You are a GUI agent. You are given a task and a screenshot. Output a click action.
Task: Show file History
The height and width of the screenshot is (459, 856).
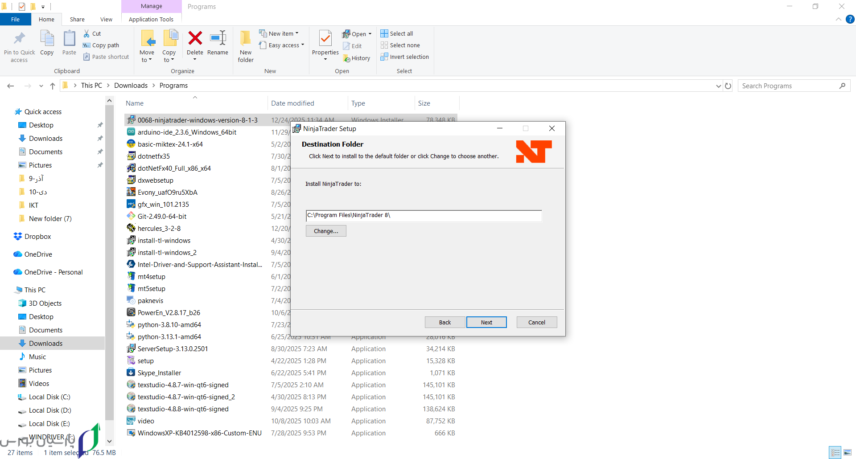(x=357, y=58)
